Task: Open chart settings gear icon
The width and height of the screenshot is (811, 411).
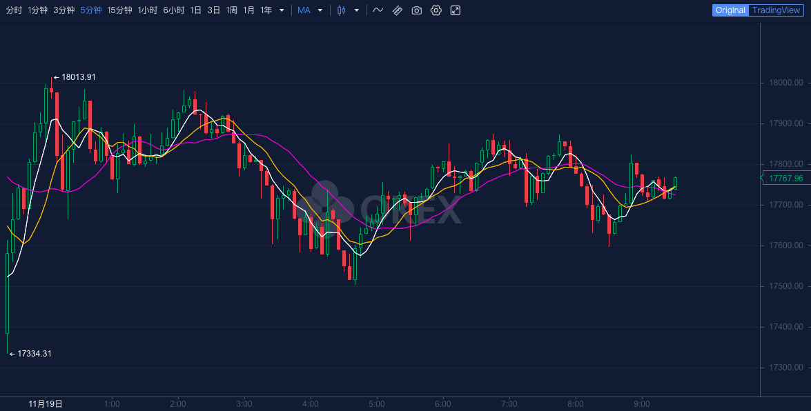Action: pyautogui.click(x=436, y=10)
